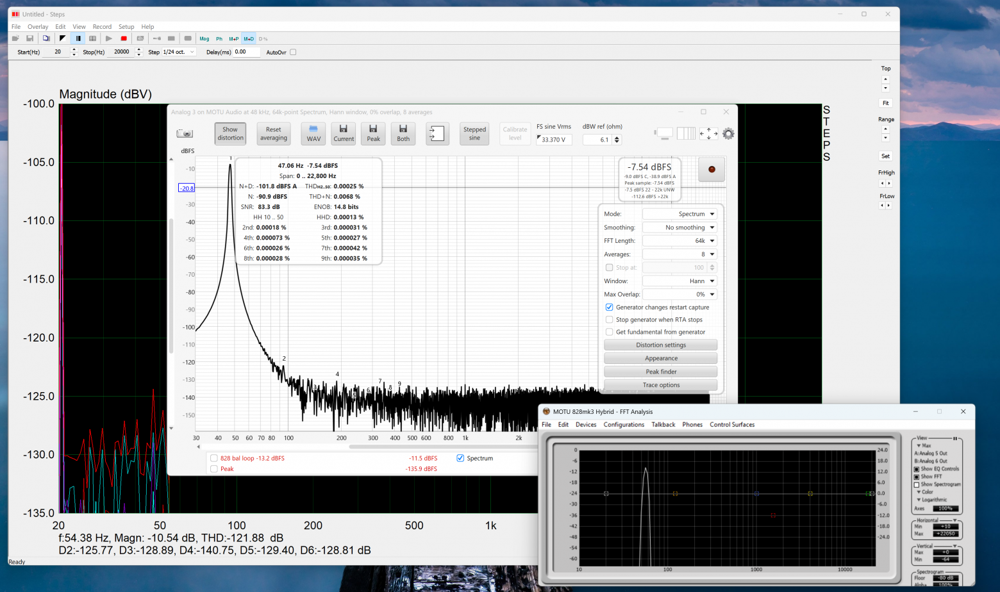Open the Record menu in Steps
This screenshot has height=592, width=1000.
pyautogui.click(x=102, y=27)
